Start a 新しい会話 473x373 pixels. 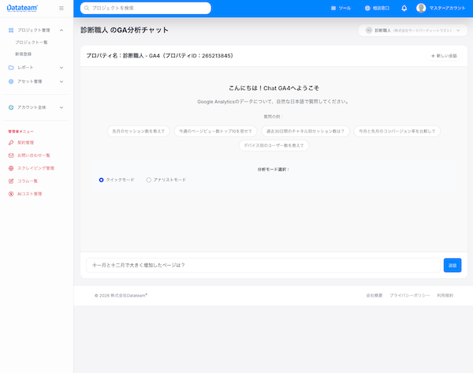tap(444, 56)
